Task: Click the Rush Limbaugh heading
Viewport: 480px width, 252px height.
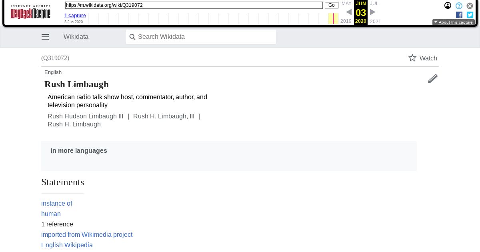Action: click(76, 84)
